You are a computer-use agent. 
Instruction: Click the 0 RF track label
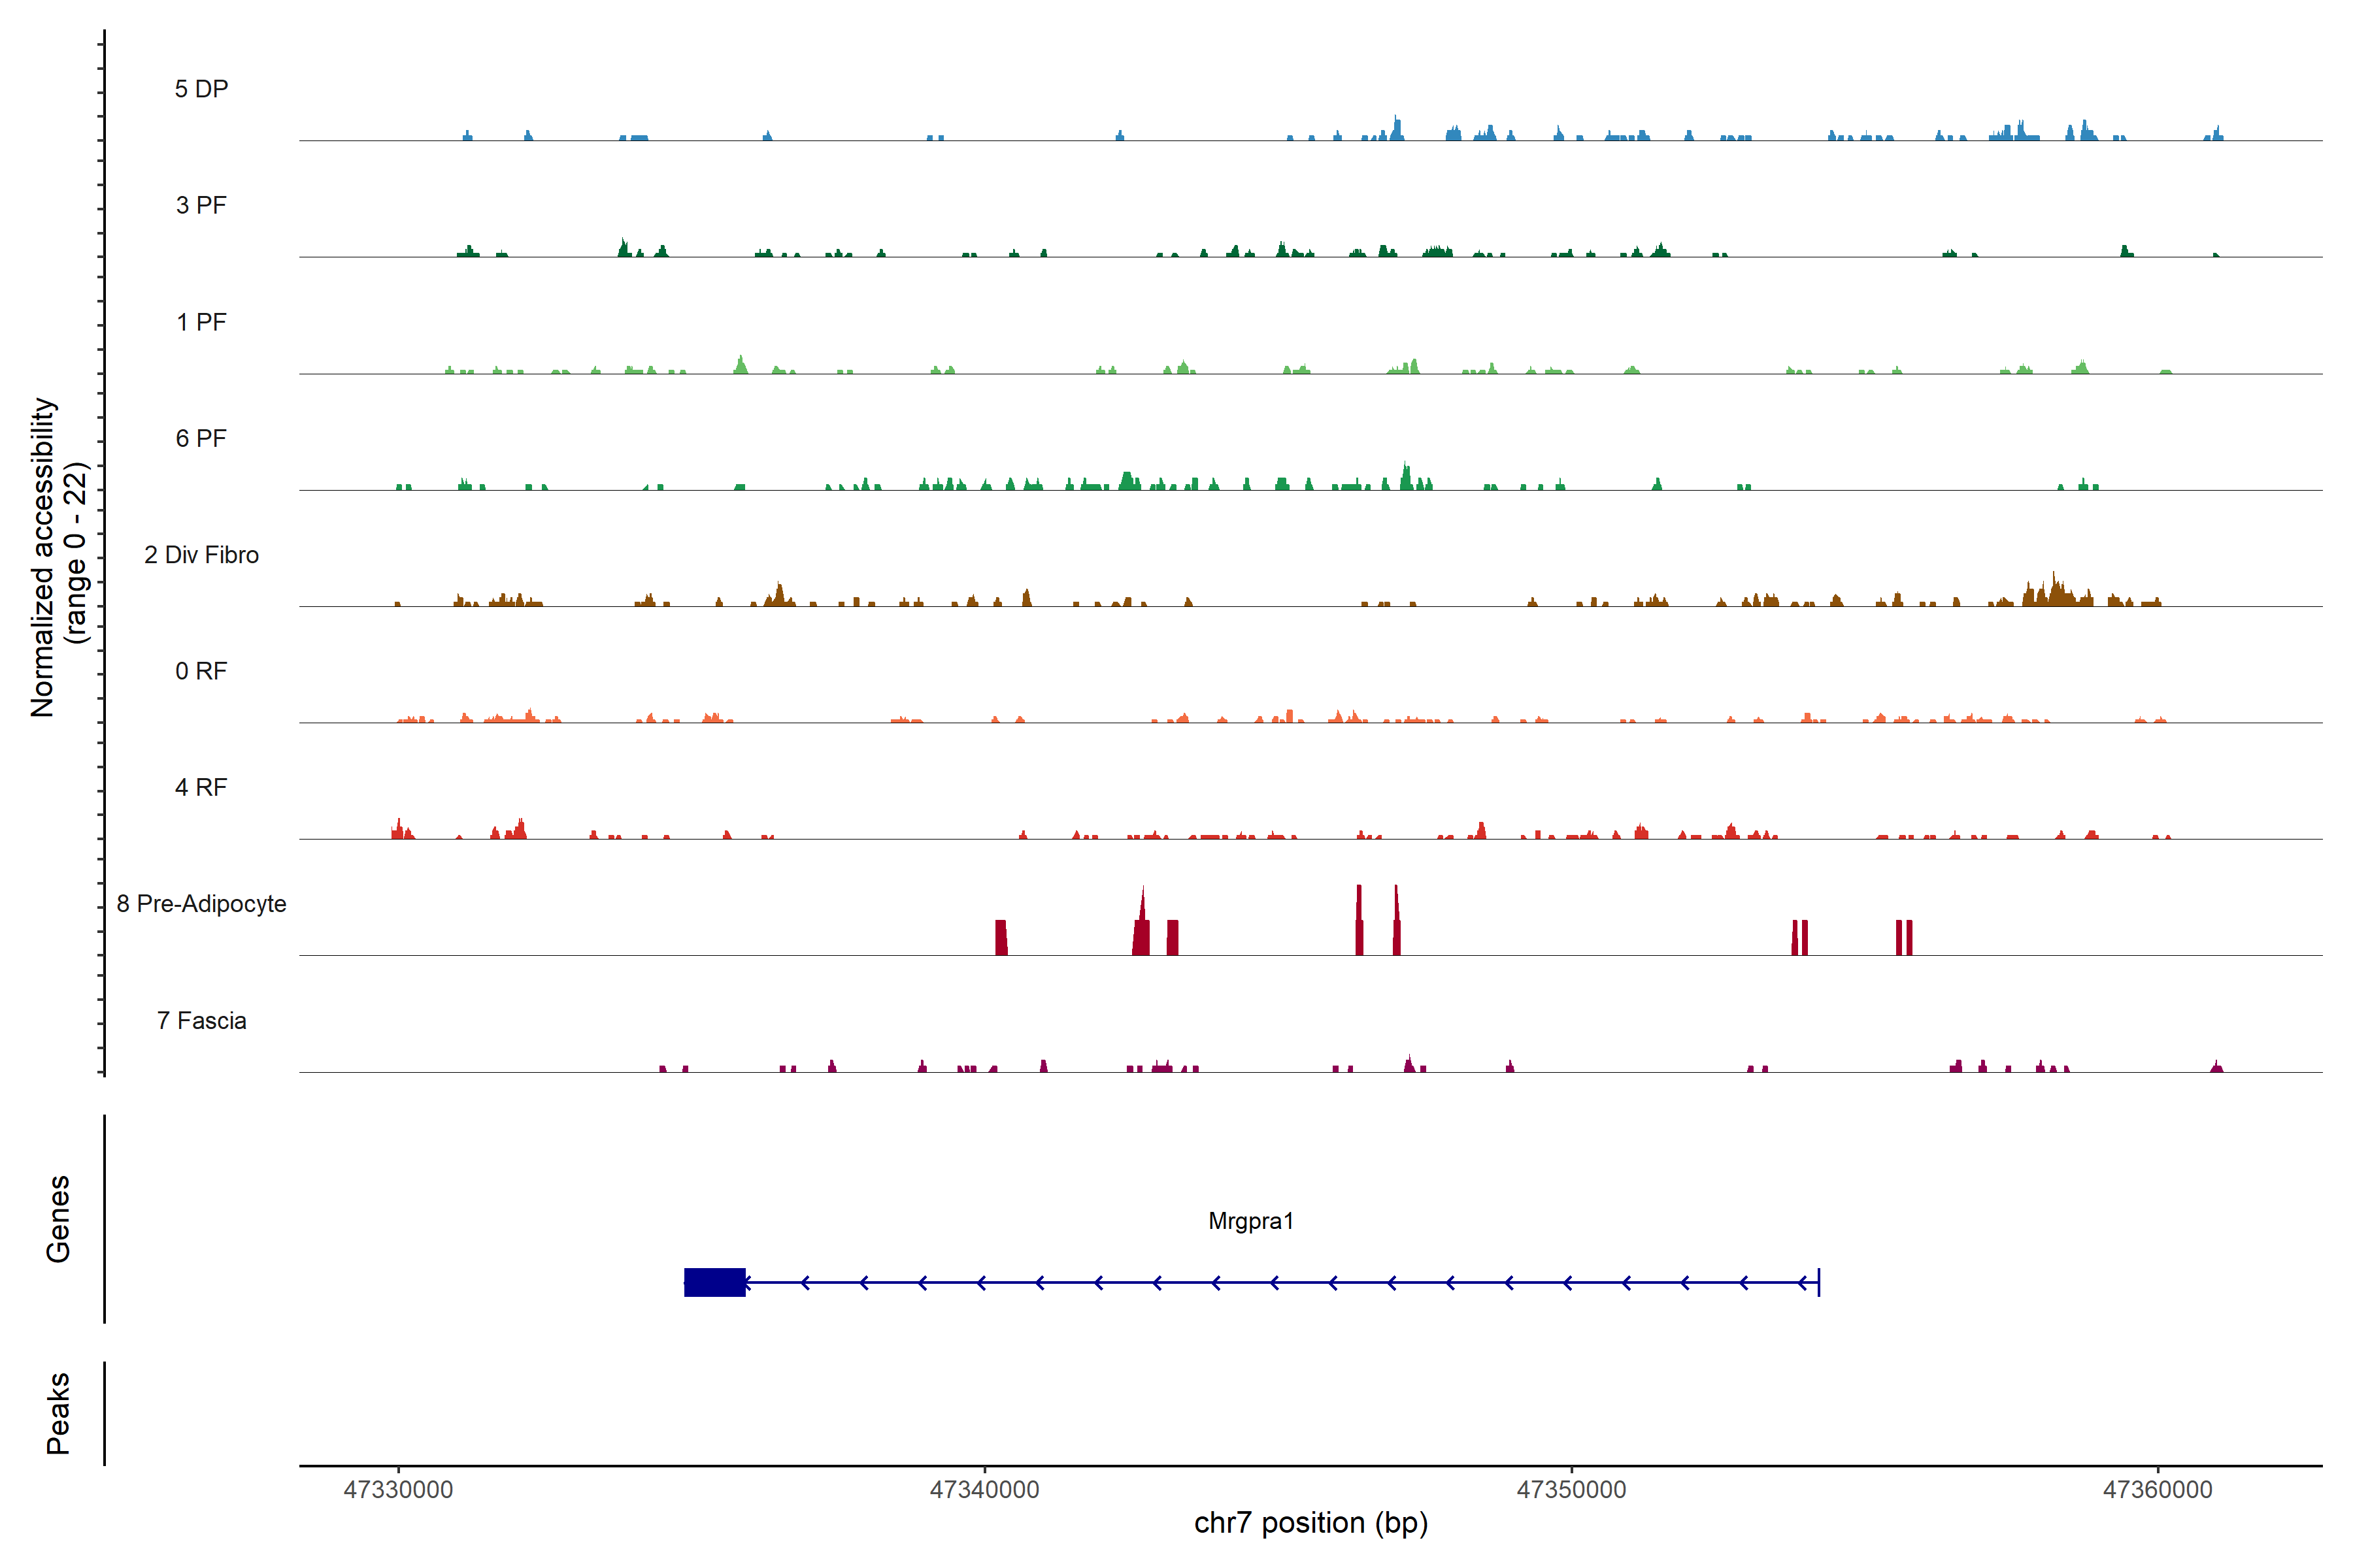point(201,671)
